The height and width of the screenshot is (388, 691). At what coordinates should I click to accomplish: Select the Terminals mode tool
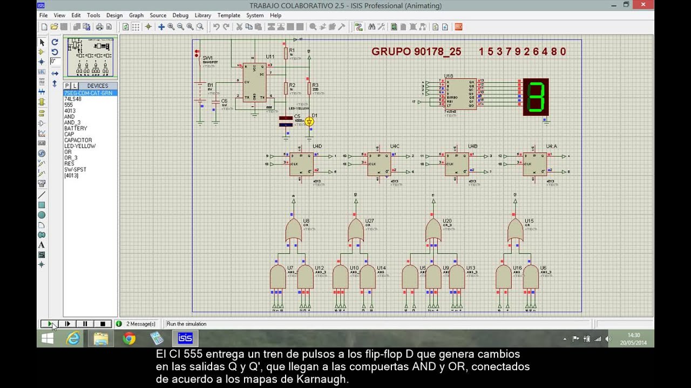tap(42, 113)
